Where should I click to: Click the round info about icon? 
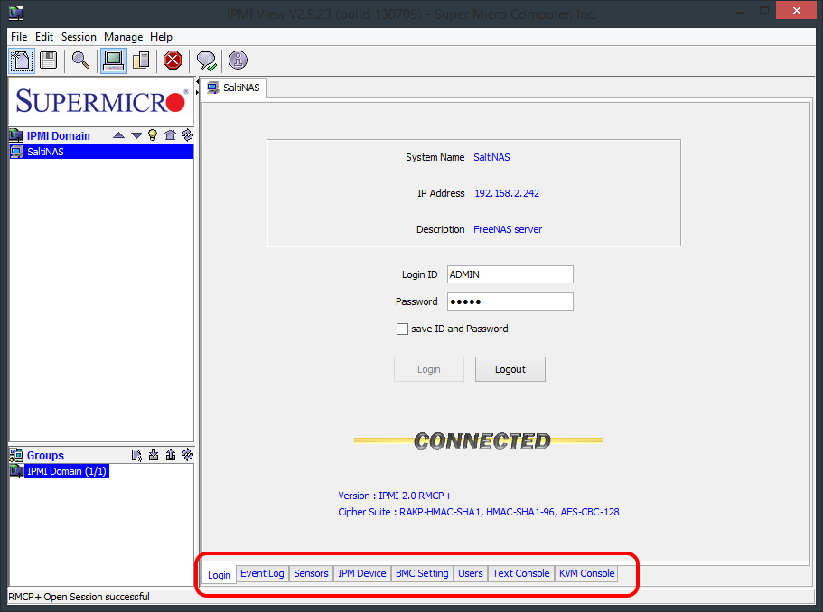238,60
